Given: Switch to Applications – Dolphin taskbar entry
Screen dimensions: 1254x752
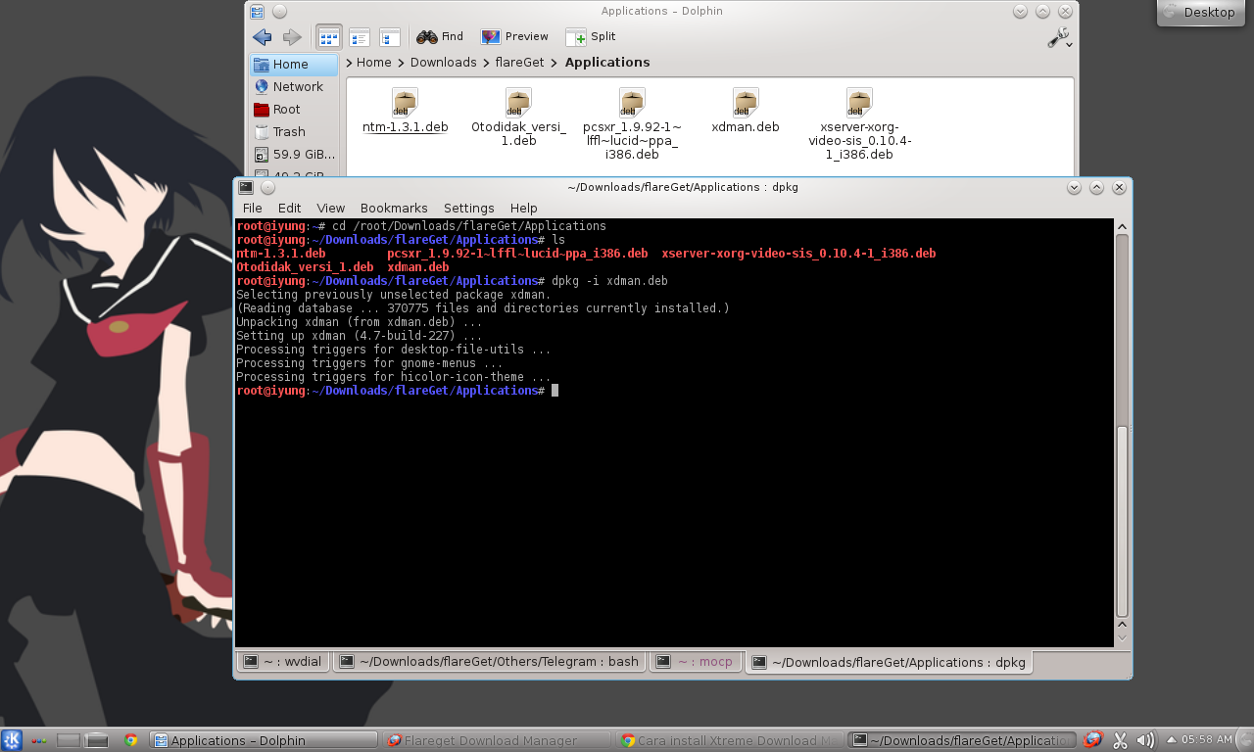Looking at the screenshot, I should (264, 740).
